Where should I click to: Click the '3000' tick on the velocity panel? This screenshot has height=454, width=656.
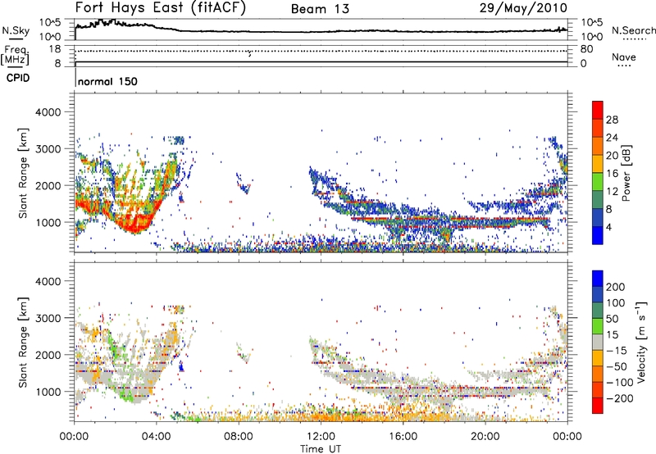click(48, 318)
